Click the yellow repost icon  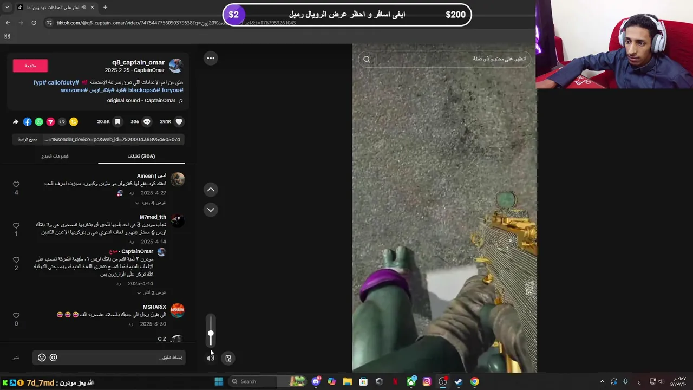pos(74,122)
